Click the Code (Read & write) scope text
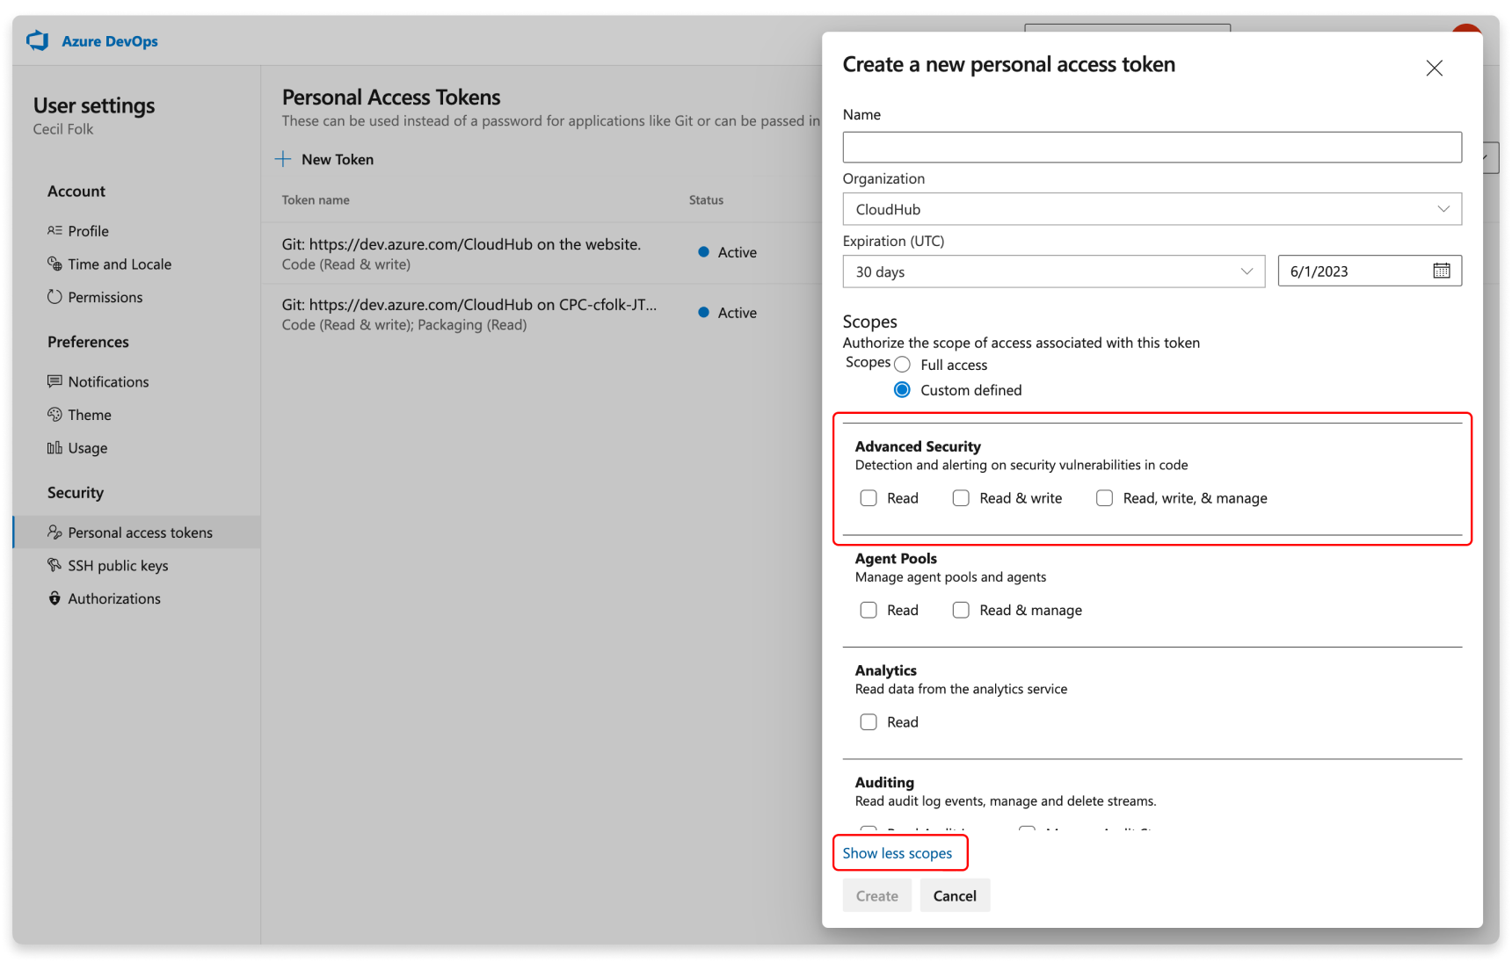The width and height of the screenshot is (1512, 963). (x=346, y=264)
